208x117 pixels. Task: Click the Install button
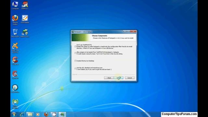(119, 78)
